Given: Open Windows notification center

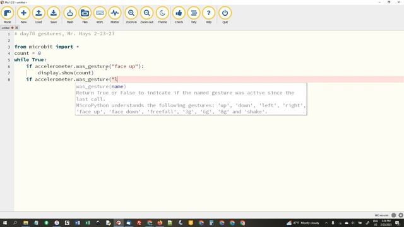Looking at the screenshot, I should (398, 223).
